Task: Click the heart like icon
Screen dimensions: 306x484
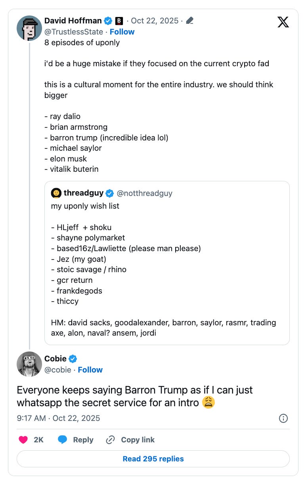Action: (23, 440)
